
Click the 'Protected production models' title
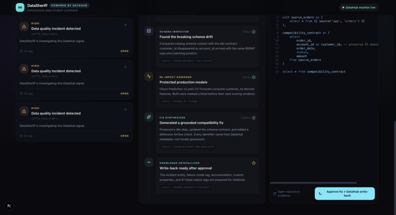(x=183, y=82)
